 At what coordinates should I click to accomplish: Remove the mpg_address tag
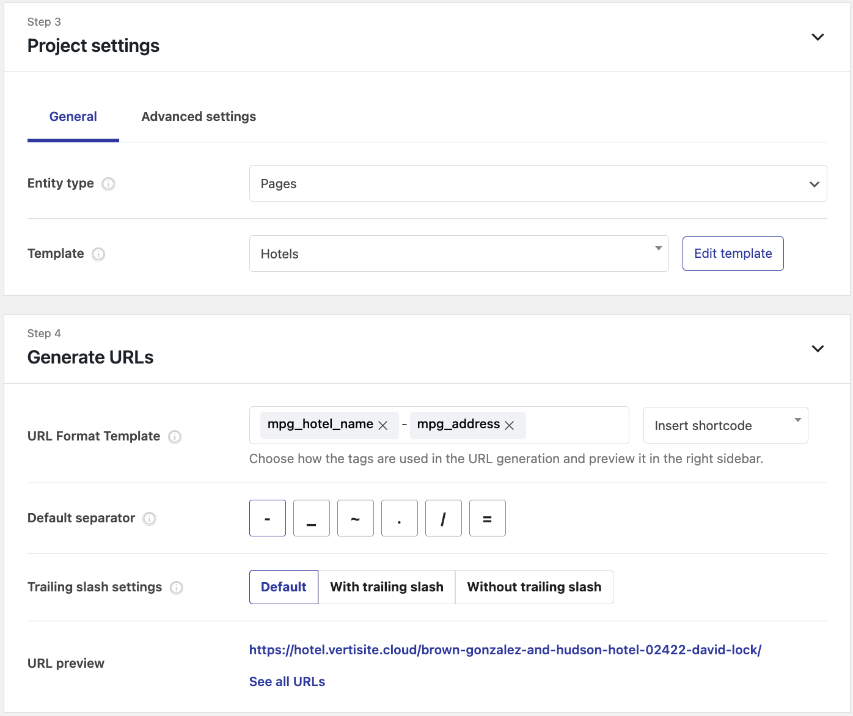pyautogui.click(x=510, y=425)
